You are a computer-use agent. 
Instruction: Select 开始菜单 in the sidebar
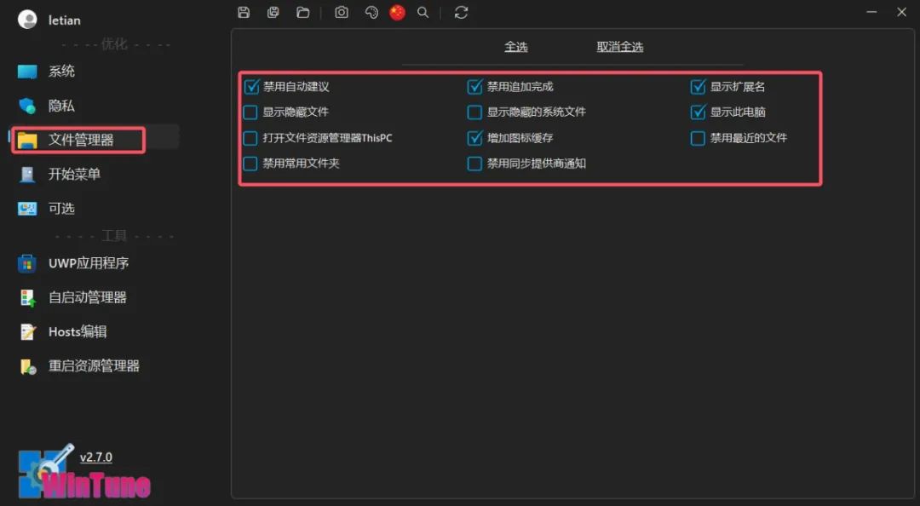(74, 174)
